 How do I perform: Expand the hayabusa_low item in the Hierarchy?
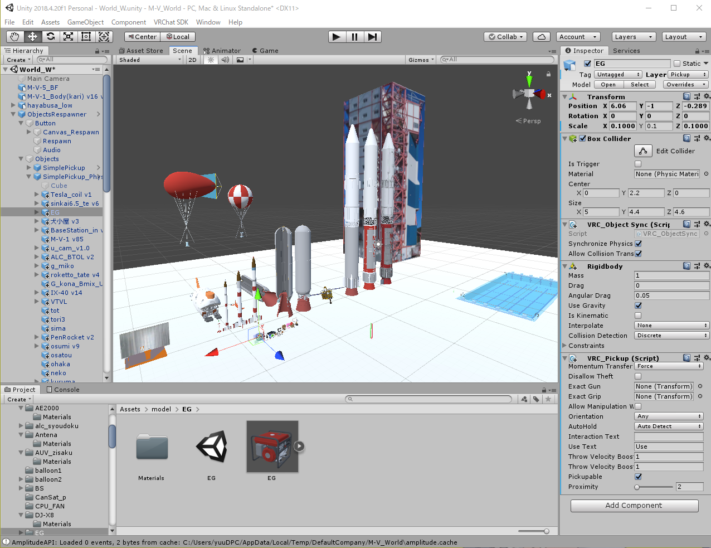point(13,105)
